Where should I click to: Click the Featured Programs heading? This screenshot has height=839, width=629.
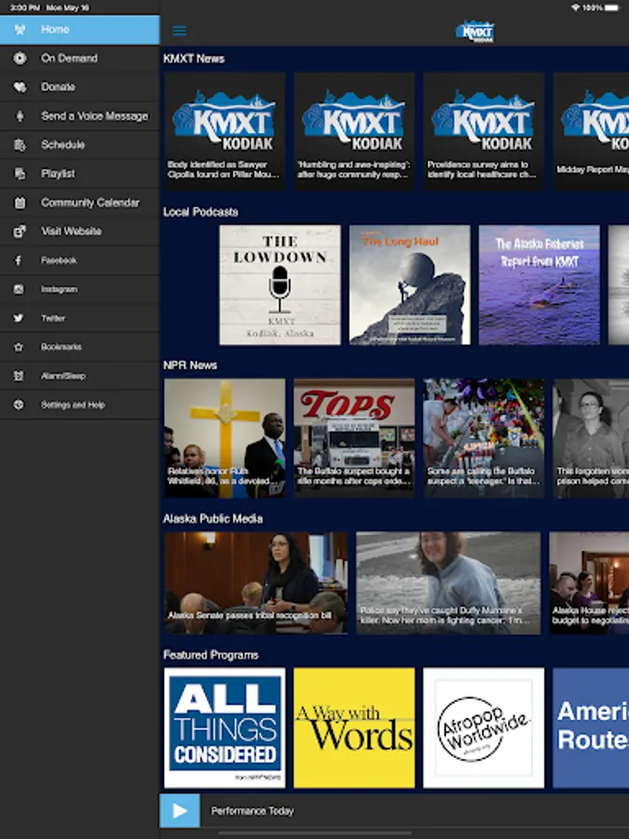pos(211,655)
